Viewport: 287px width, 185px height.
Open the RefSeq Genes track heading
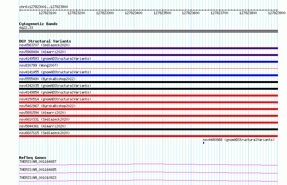click(33, 158)
